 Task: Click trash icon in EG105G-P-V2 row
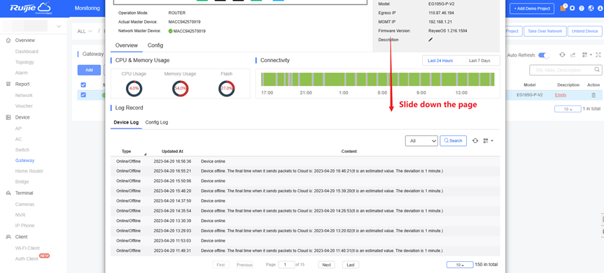coord(594,95)
